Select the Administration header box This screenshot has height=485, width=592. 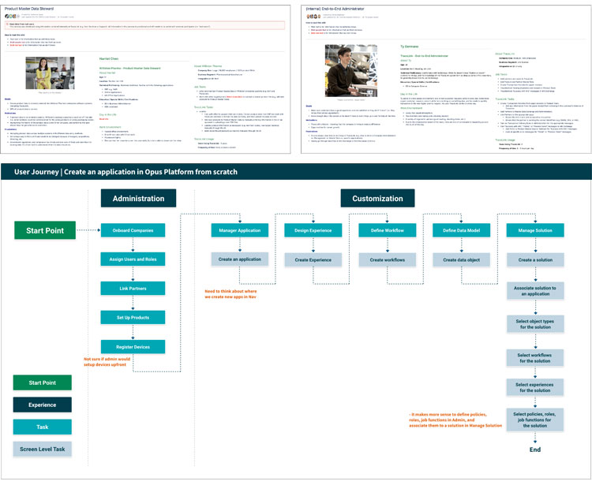click(x=138, y=199)
